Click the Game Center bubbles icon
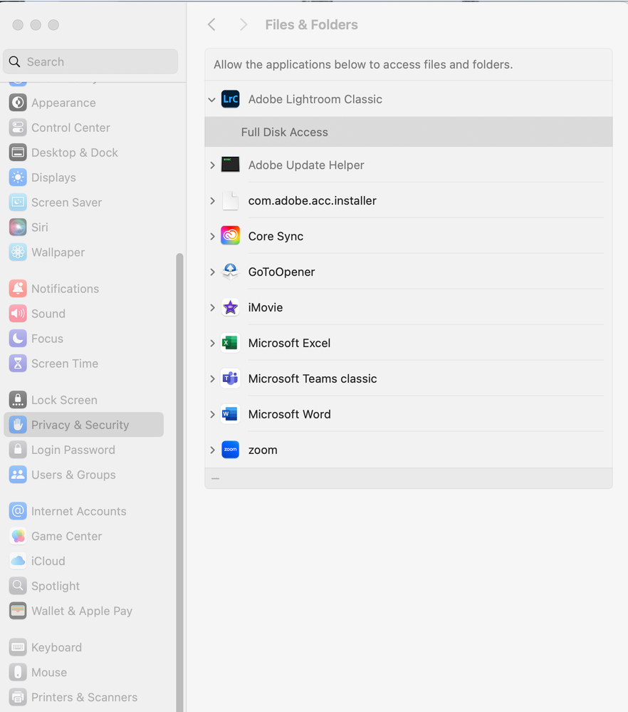The height and width of the screenshot is (712, 628). pos(18,536)
